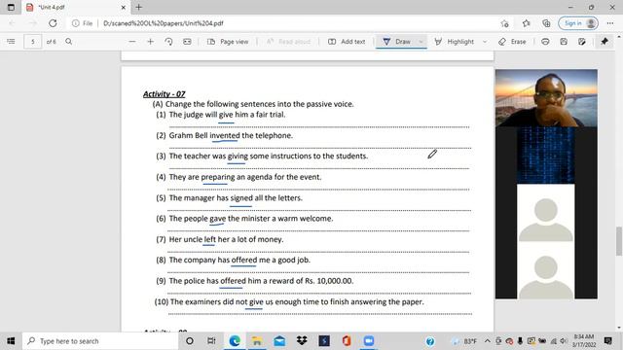Open Task View on the taskbar

coord(211,341)
